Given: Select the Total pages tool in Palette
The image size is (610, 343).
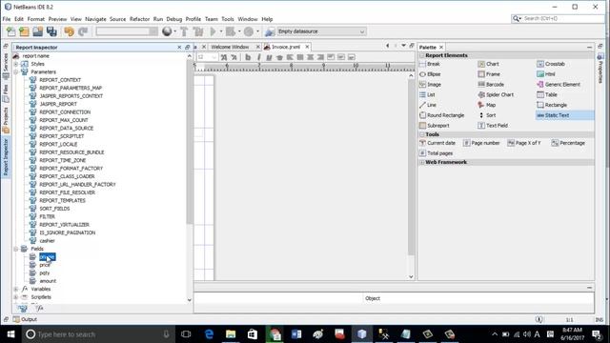Looking at the screenshot, I should click(x=437, y=153).
